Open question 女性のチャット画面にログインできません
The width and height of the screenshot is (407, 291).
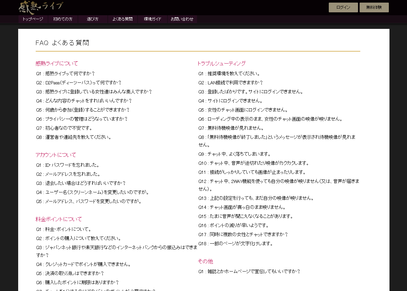point(243,110)
